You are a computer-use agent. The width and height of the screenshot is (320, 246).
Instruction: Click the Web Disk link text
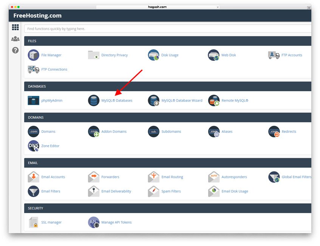point(229,55)
